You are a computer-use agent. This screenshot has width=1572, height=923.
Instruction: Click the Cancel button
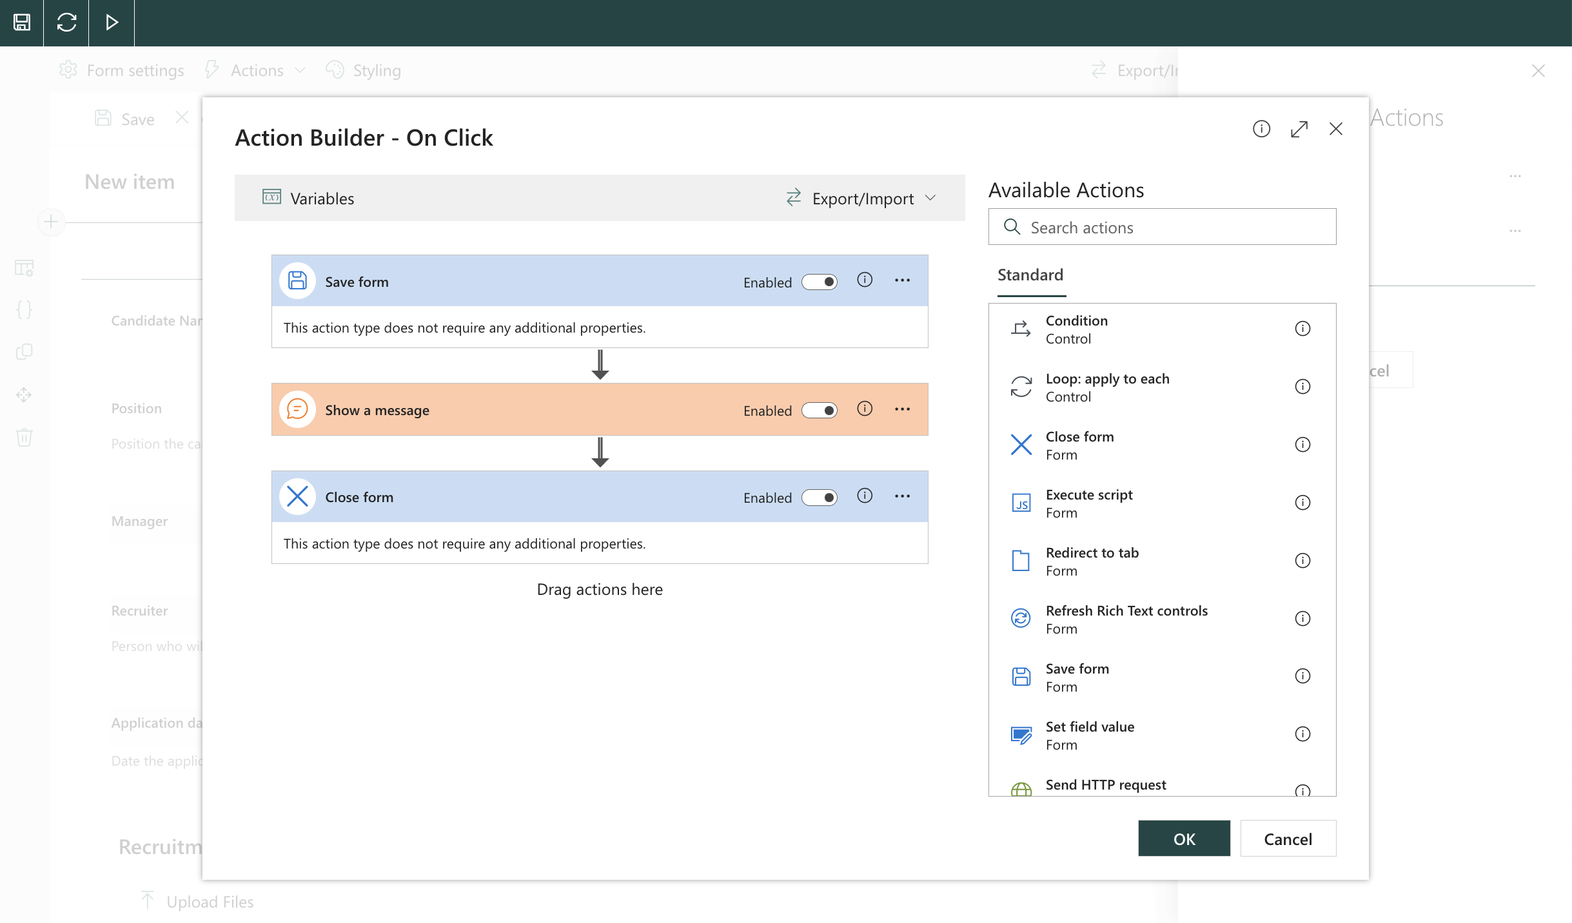tap(1288, 839)
